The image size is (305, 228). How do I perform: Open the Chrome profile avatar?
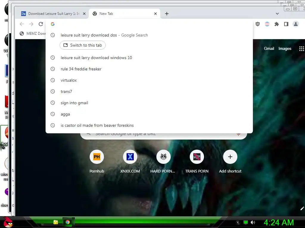(x=296, y=24)
